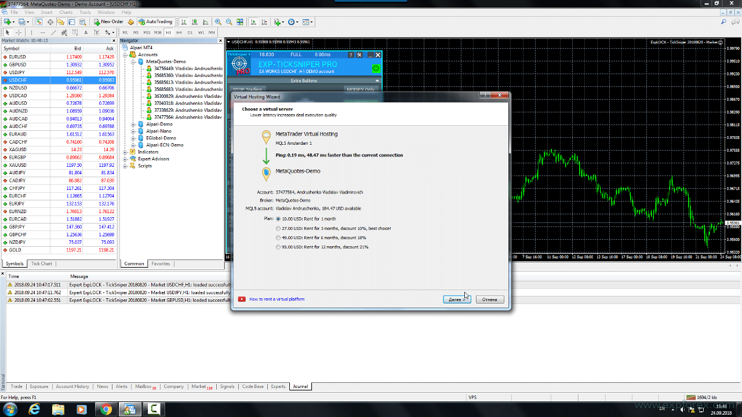Select the Crosshair tool

[19, 32]
